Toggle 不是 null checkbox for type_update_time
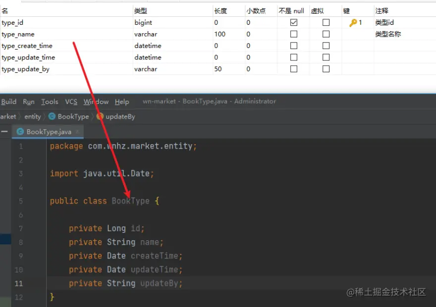Image resolution: width=436 pixels, height=307 pixels. (x=294, y=57)
